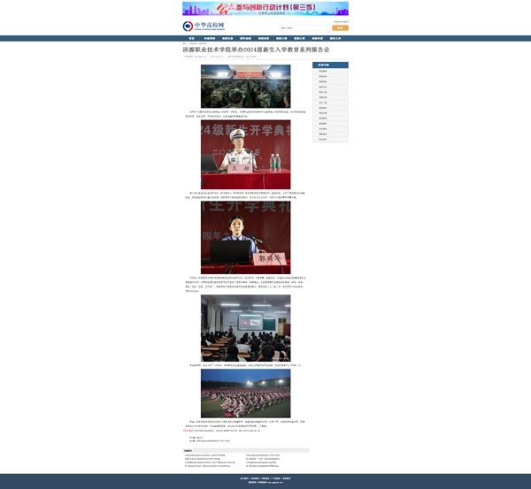Open the photo of the officer in white uniform

245,157
